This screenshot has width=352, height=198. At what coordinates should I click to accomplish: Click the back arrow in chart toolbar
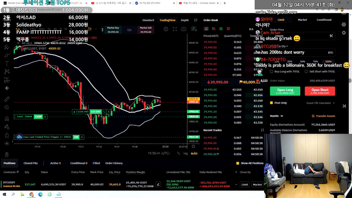[x=7, y=88]
